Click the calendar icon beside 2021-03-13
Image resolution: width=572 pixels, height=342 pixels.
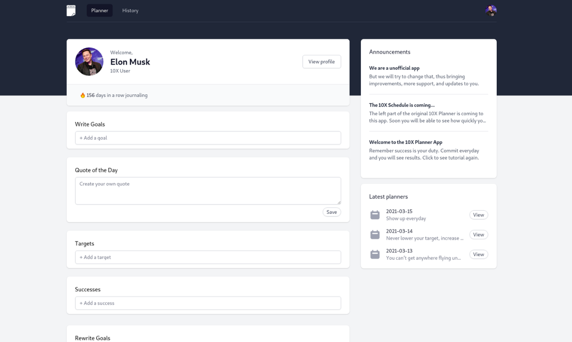pos(375,254)
